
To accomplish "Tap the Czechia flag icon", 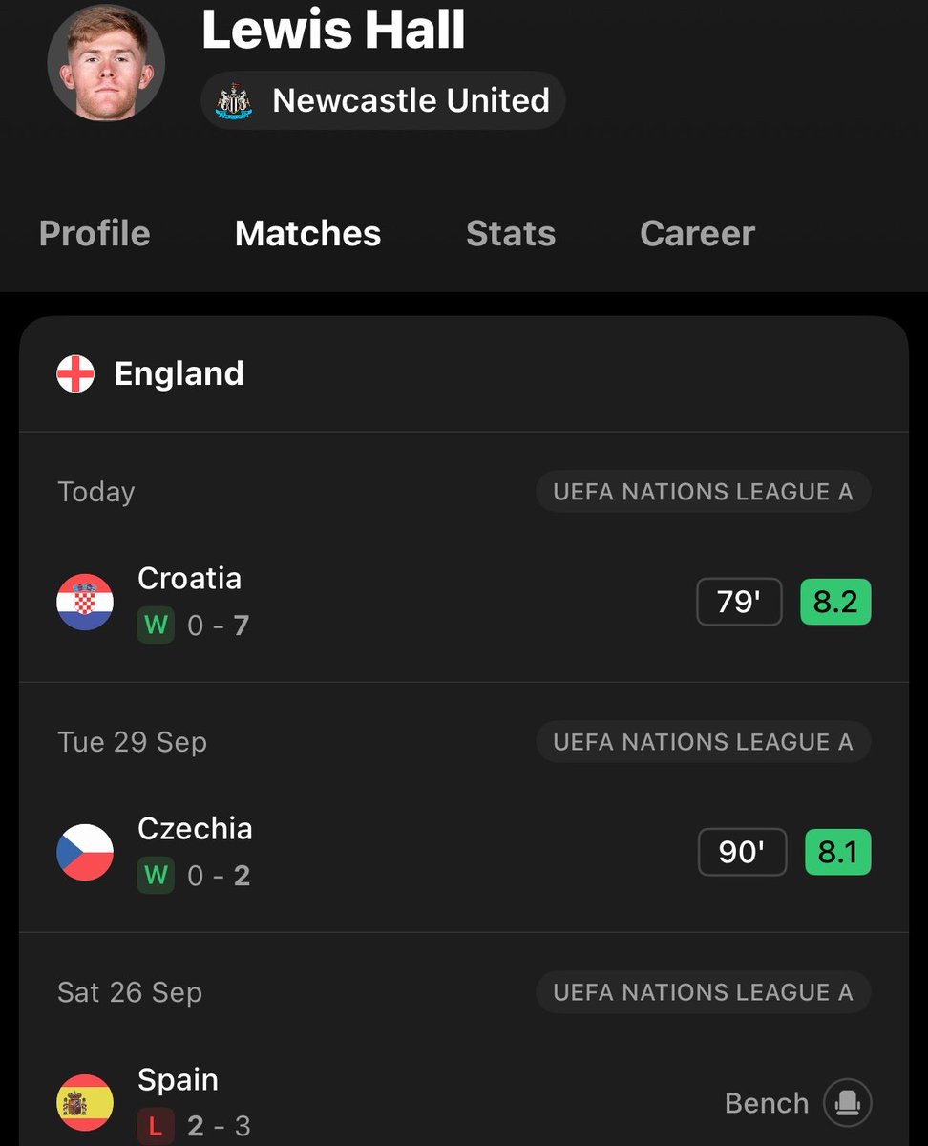I will 85,852.
